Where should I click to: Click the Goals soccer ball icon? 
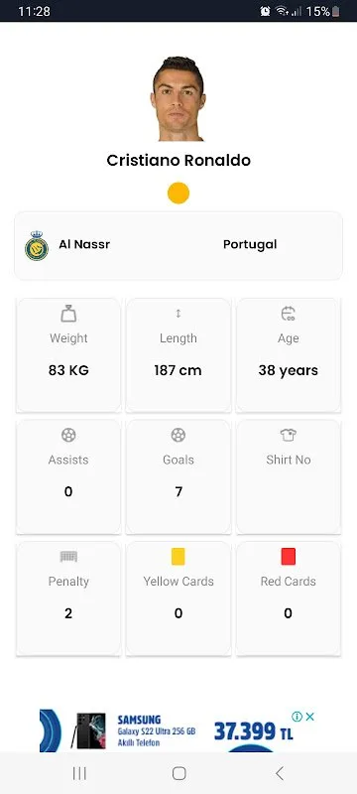pyautogui.click(x=178, y=435)
